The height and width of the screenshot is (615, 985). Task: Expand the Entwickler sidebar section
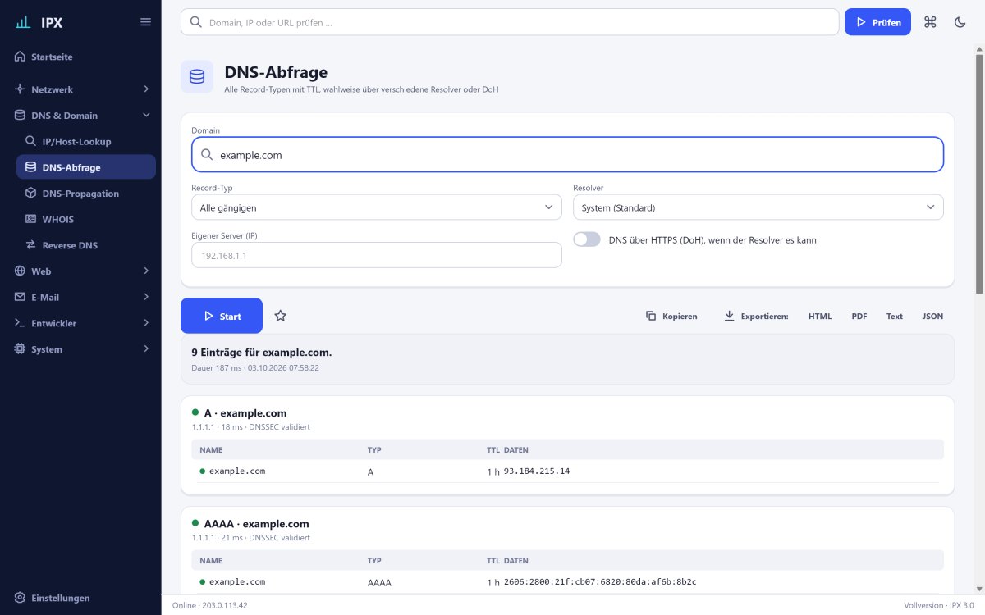82,323
